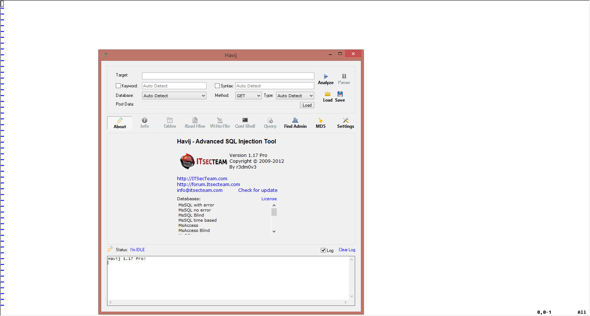
Task: Close the Havij window
Action: 353,54
